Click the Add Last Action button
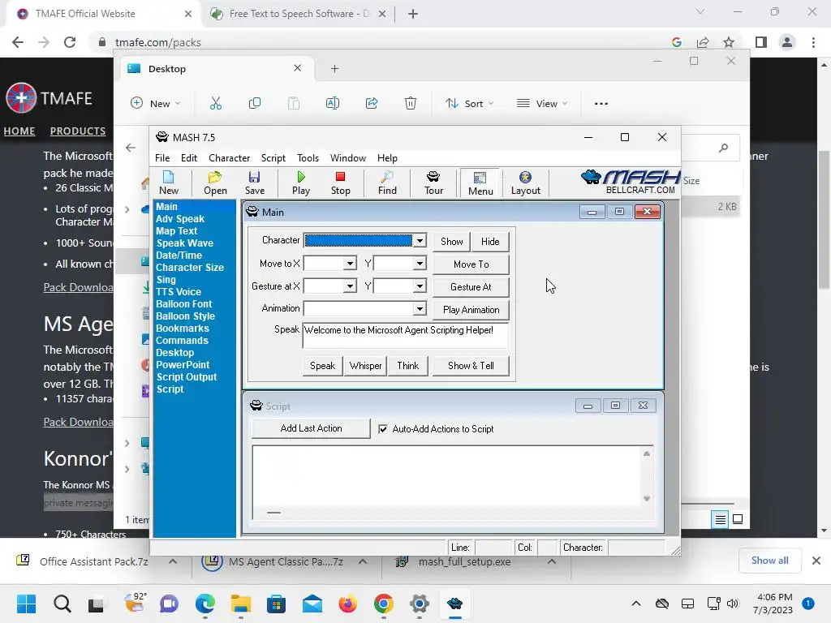 pos(311,428)
